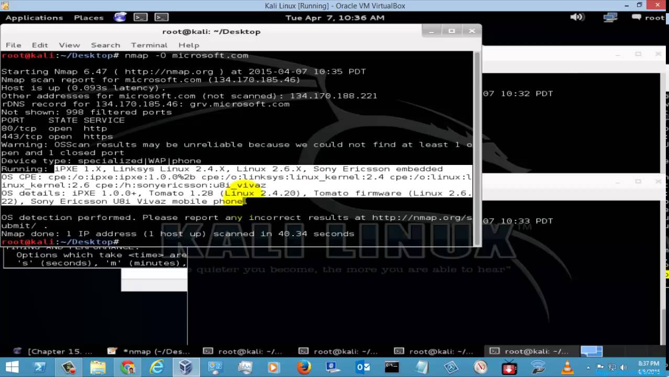Open the terminal Search menu
The width and height of the screenshot is (669, 377).
(105, 45)
